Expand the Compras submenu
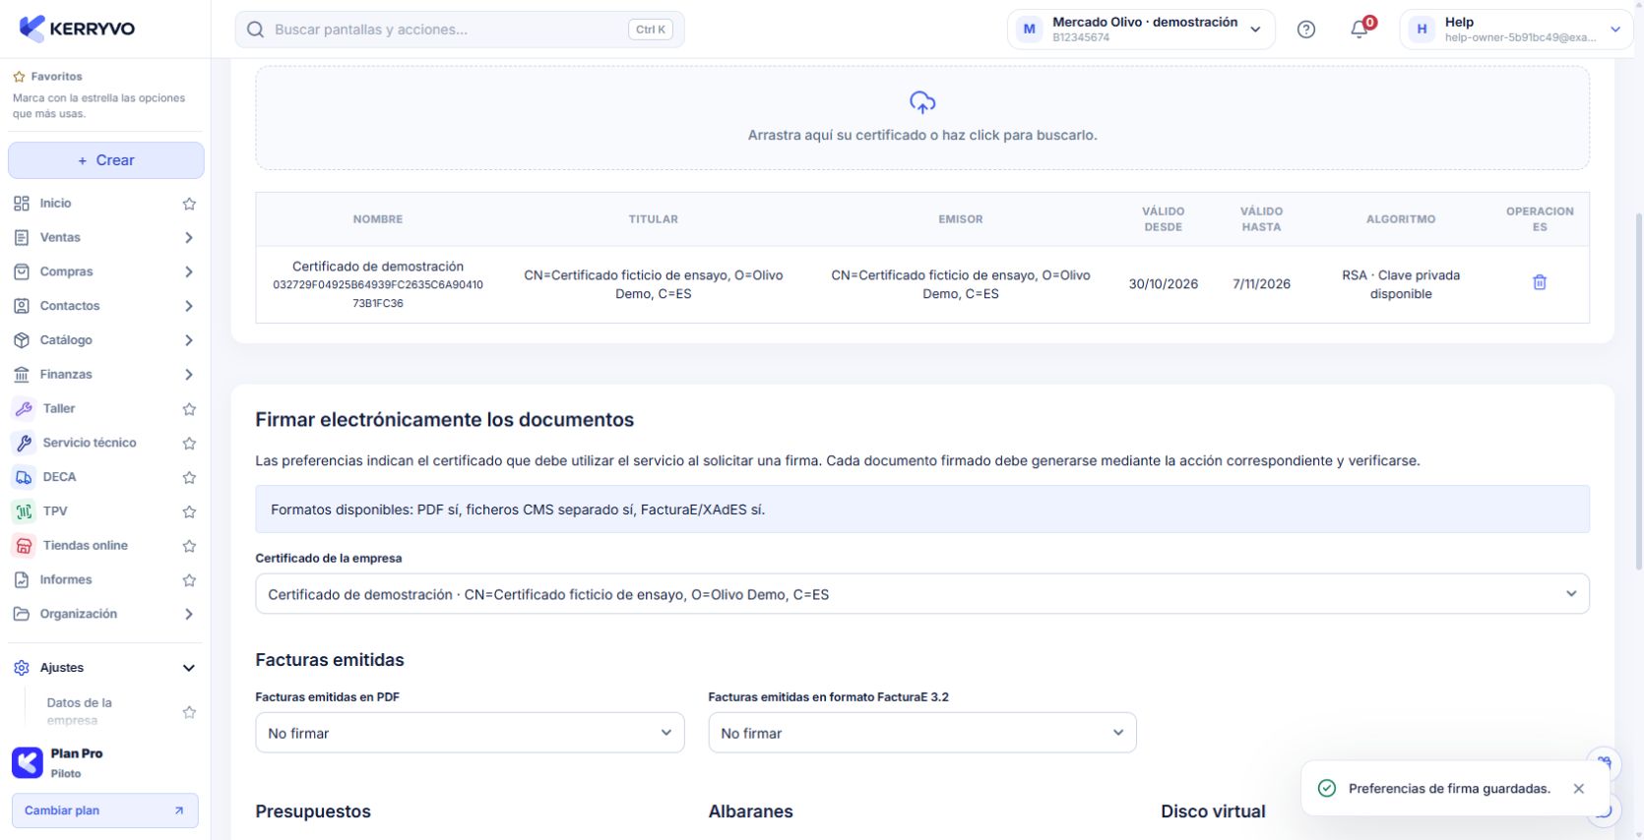The height and width of the screenshot is (840, 1644). [189, 272]
